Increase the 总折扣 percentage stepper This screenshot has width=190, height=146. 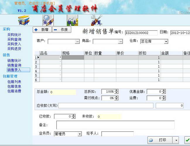coord(117,91)
